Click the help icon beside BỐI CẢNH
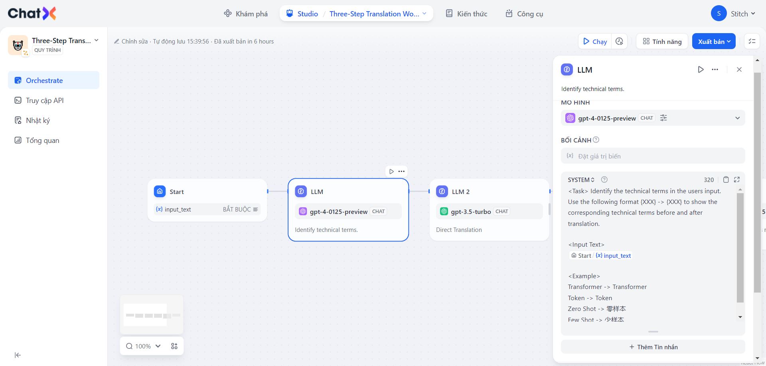The width and height of the screenshot is (766, 366). tap(596, 140)
